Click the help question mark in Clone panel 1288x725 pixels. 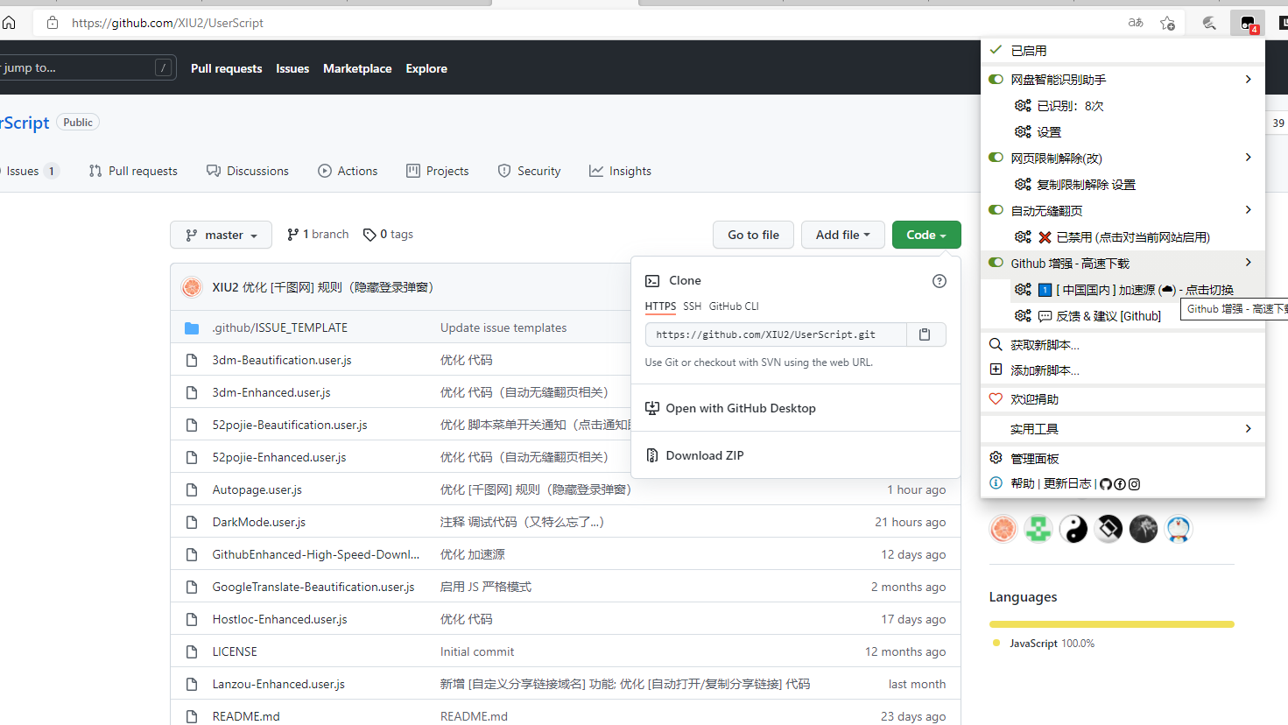(x=940, y=280)
